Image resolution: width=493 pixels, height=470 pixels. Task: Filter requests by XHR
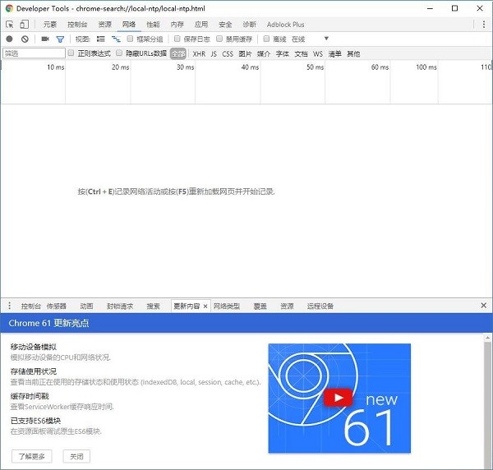199,54
